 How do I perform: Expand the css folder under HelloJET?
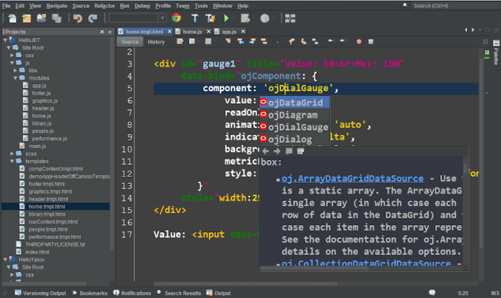point(13,55)
